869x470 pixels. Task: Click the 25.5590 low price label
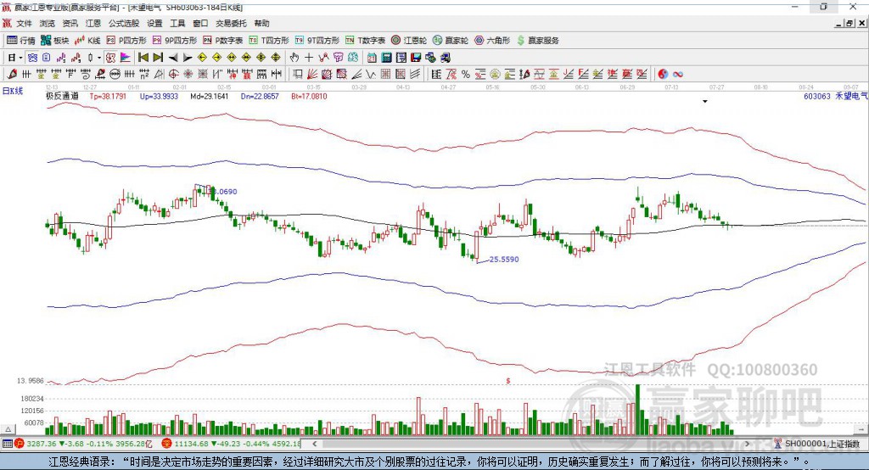[504, 259]
